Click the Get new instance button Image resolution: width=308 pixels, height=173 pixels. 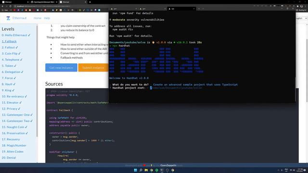(x=61, y=67)
